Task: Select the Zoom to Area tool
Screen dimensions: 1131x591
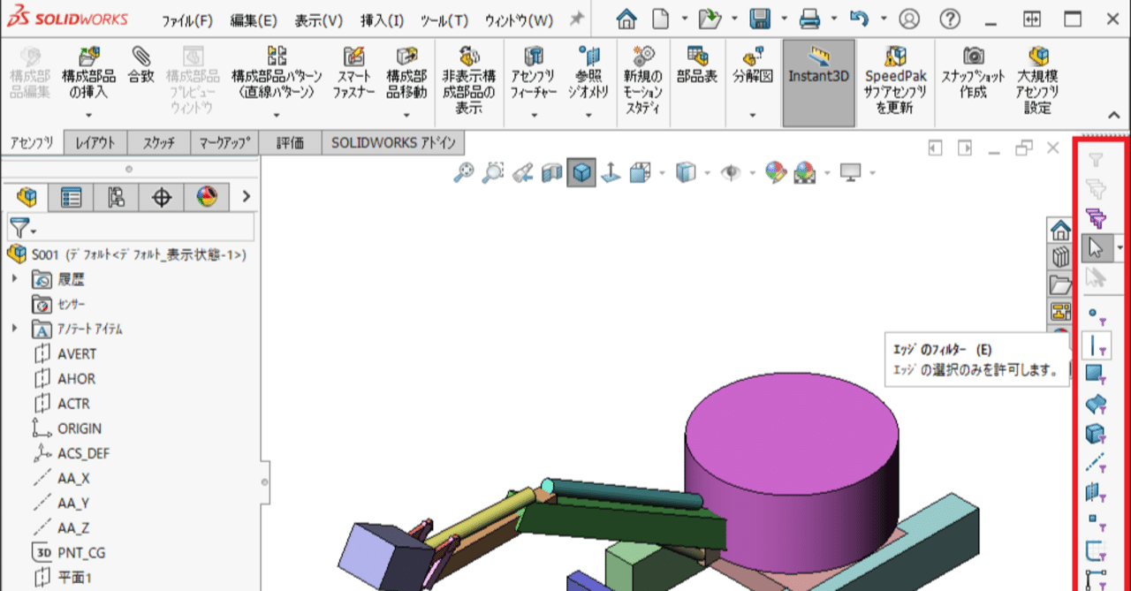Action: coord(492,172)
